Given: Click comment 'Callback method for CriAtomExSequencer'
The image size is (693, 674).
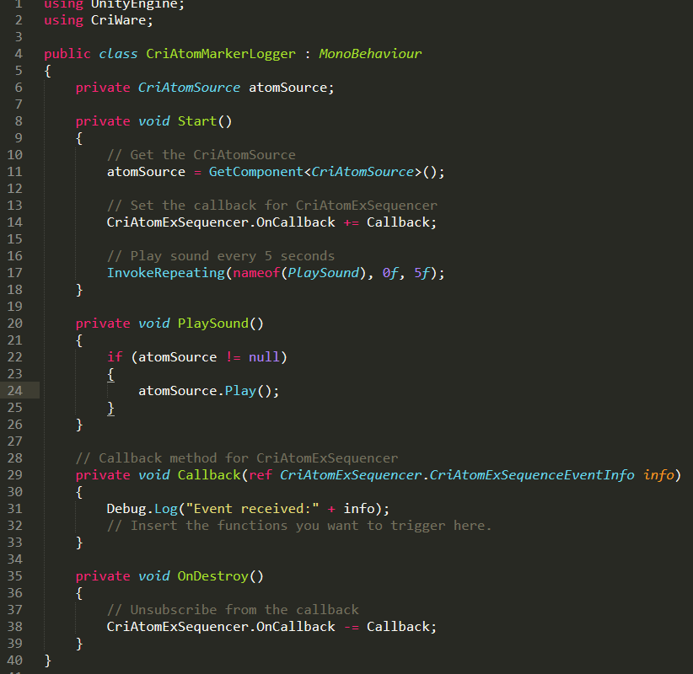Looking at the screenshot, I should pos(237,458).
